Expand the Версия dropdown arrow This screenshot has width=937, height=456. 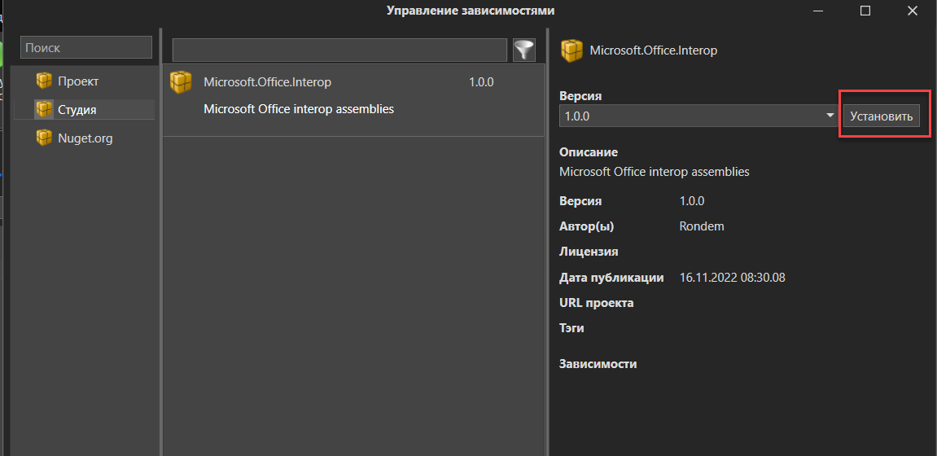tap(830, 116)
